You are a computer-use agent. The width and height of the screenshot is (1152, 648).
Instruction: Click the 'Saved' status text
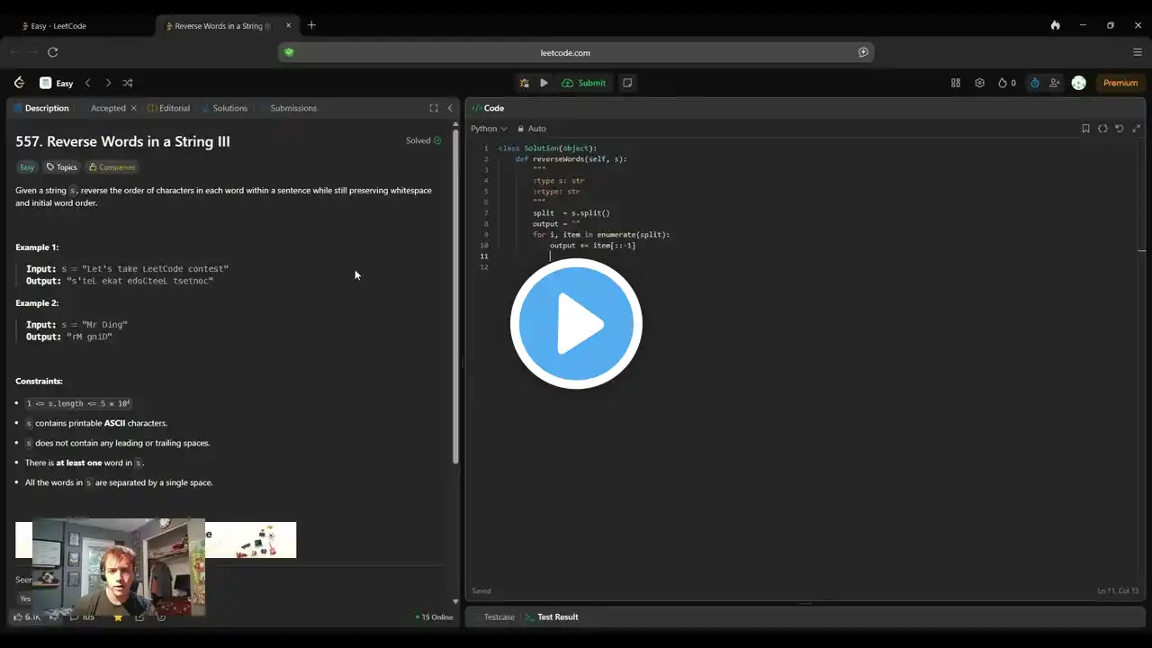pos(481,591)
